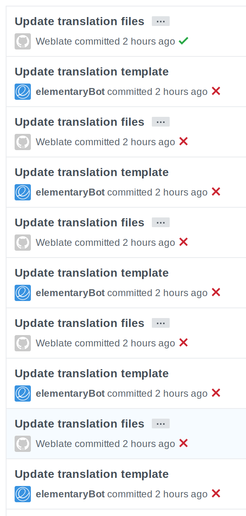Open the last Update translation template commit
This screenshot has width=246, height=516.
click(x=91, y=474)
